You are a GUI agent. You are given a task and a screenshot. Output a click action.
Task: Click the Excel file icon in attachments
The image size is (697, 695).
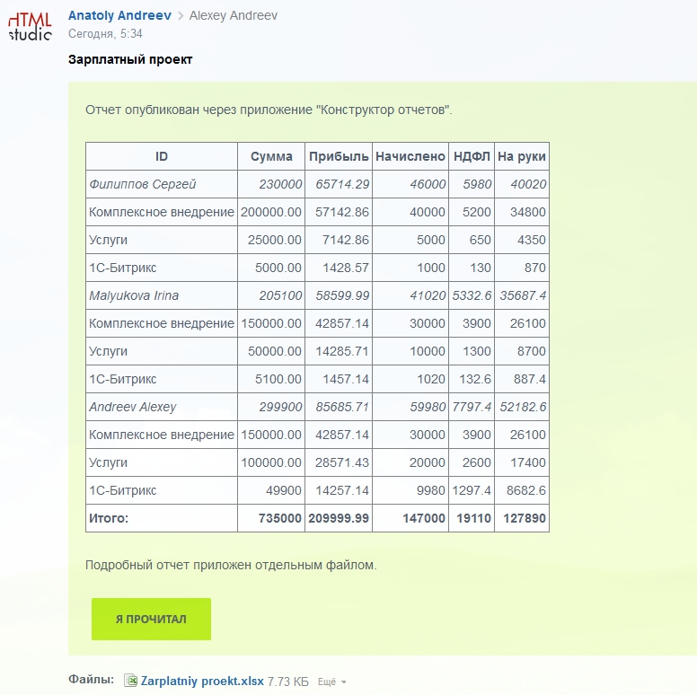click(x=130, y=681)
